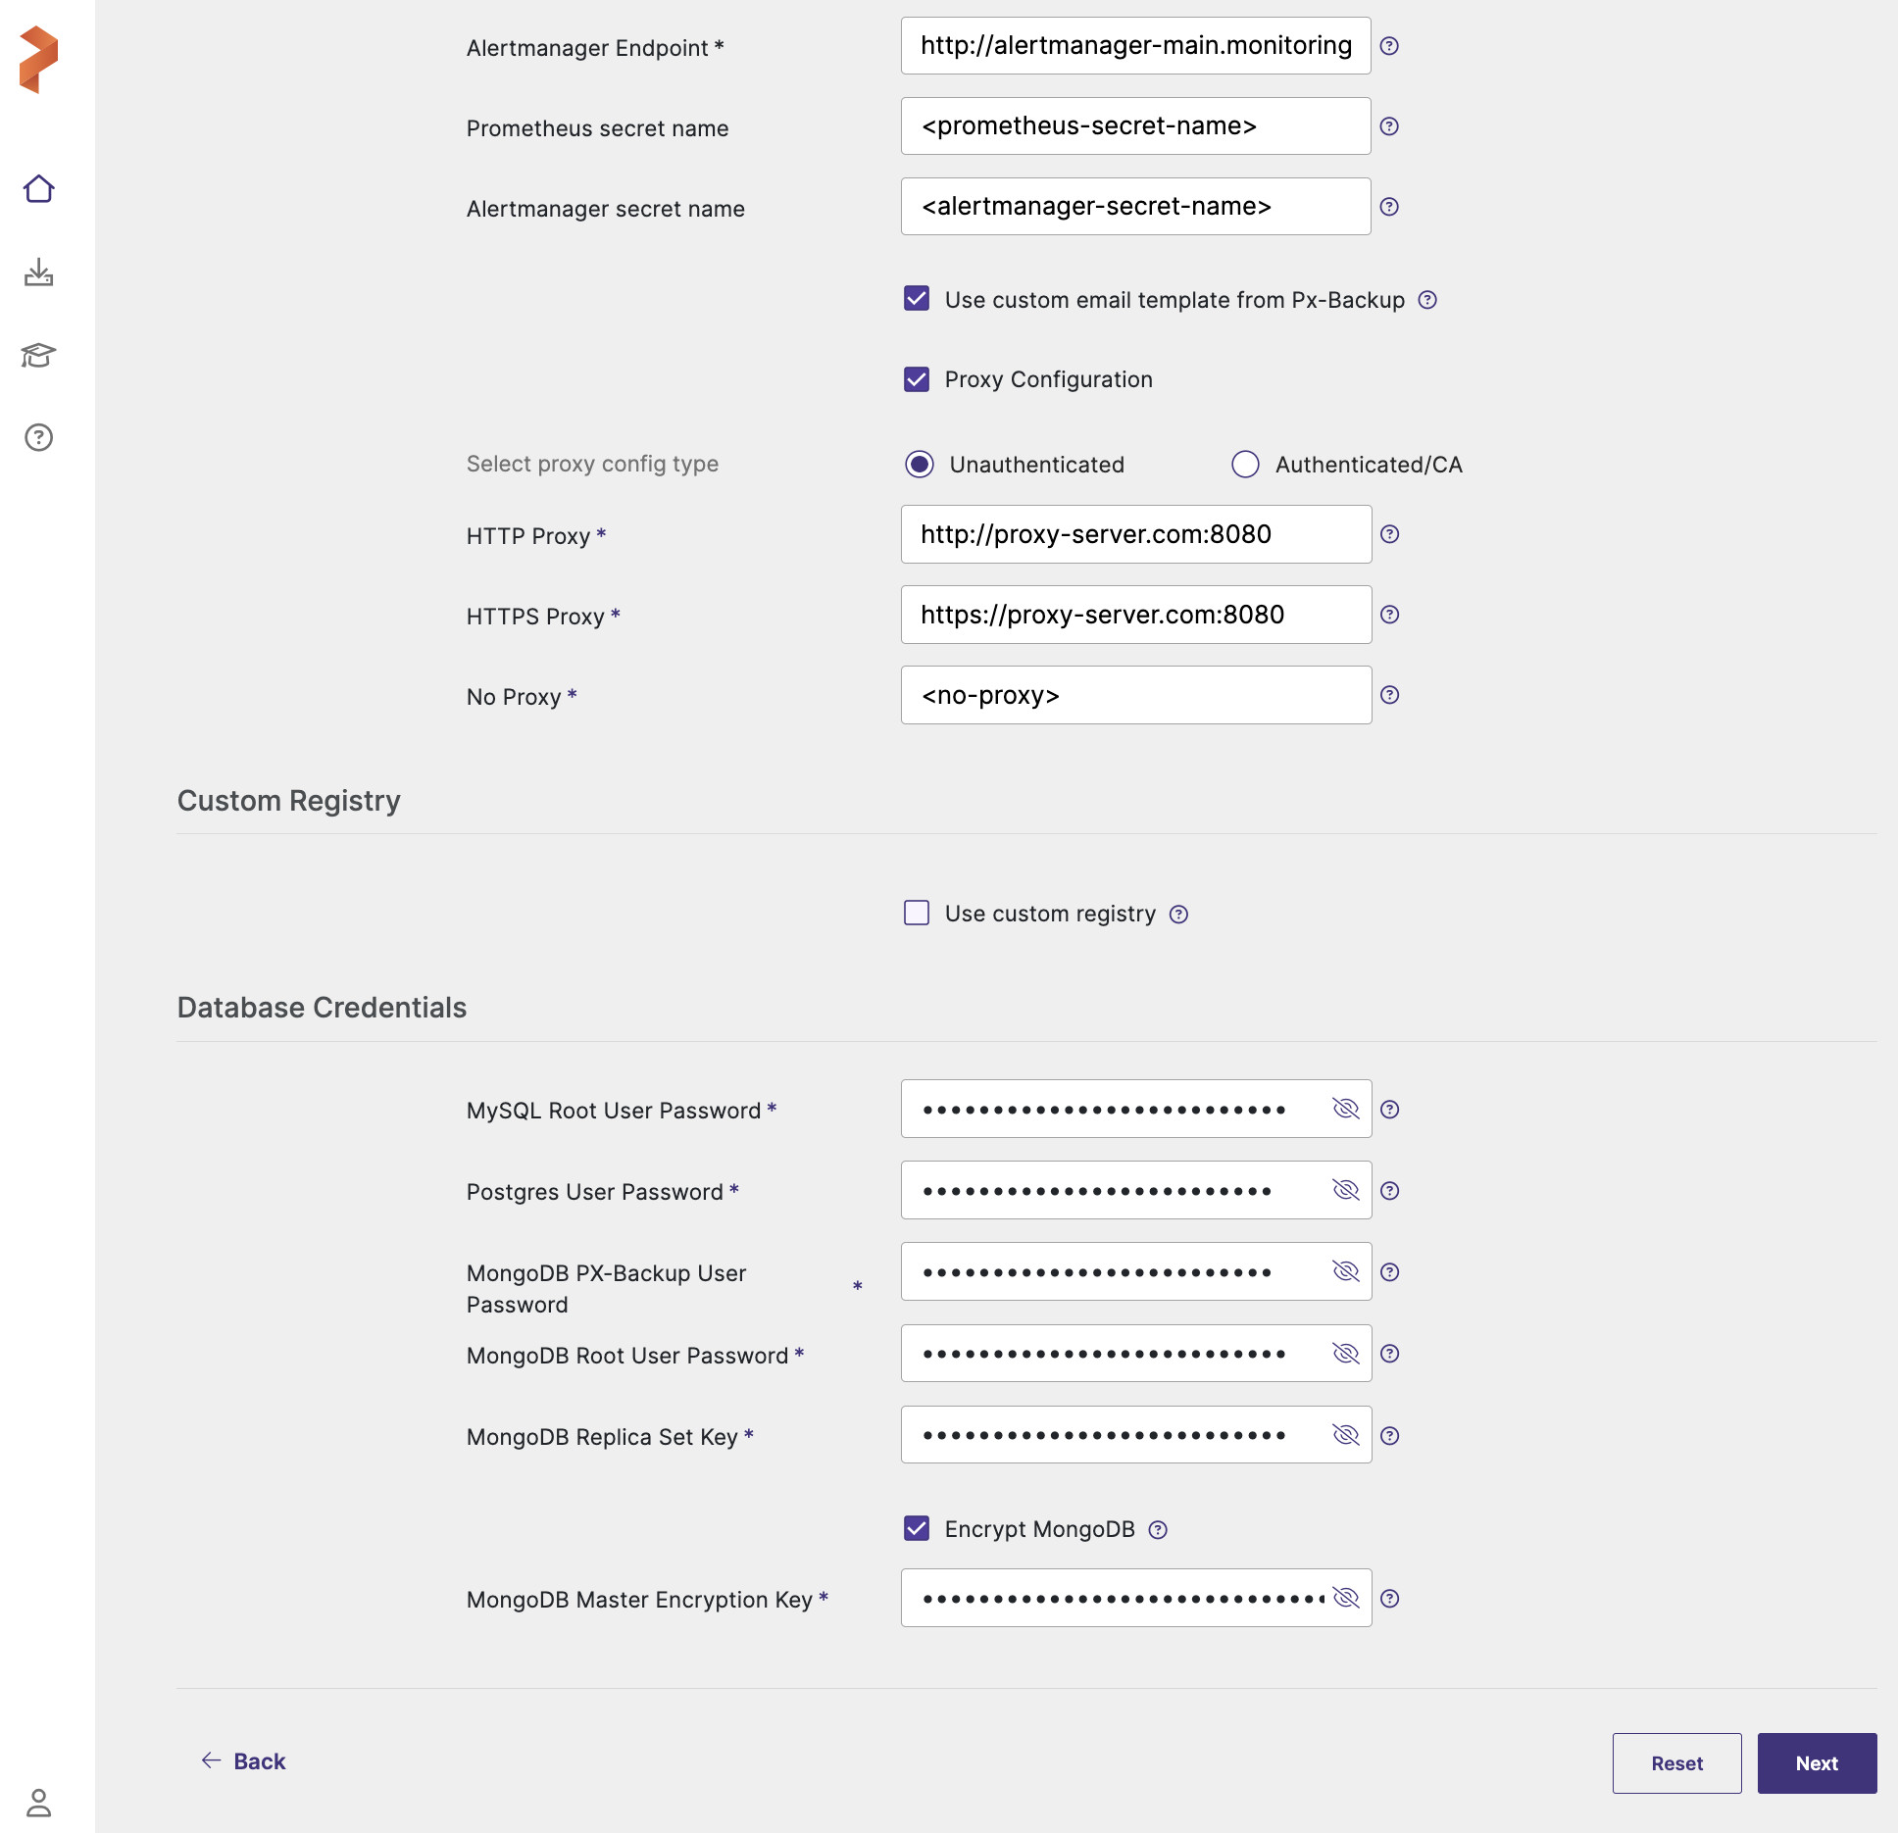Screen dimensions: 1898x1833
Task: Open the user profile icon
Action: (x=38, y=1802)
